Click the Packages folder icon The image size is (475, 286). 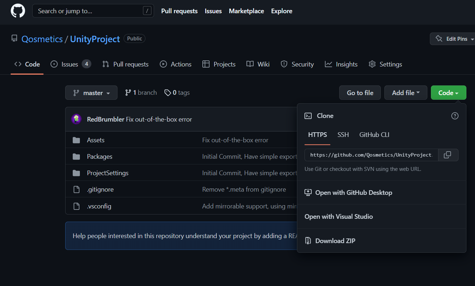76,157
